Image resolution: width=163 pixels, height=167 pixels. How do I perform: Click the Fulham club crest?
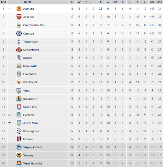(19, 139)
